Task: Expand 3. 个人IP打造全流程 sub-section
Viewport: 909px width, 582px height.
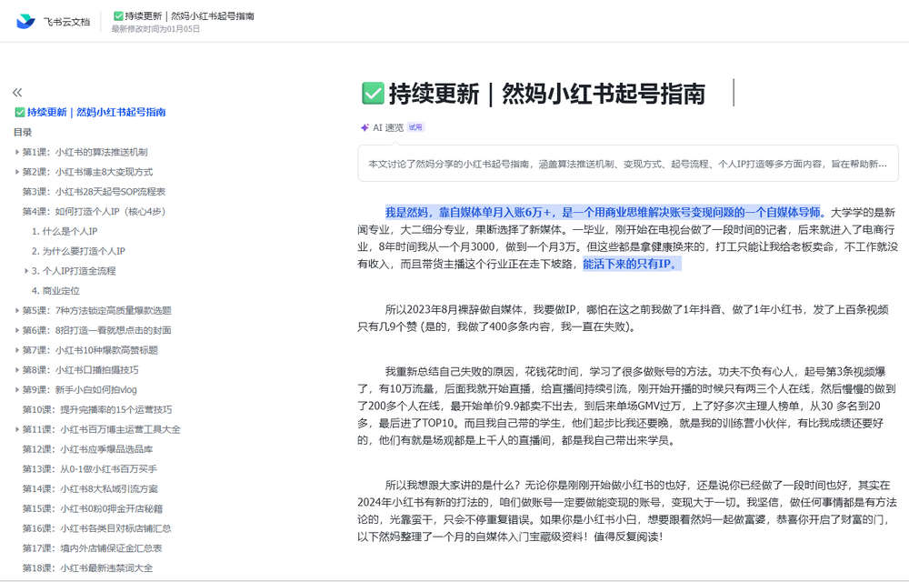Action: point(26,271)
